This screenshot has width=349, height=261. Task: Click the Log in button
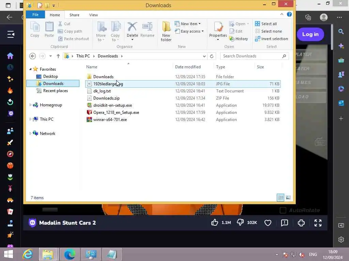(310, 34)
